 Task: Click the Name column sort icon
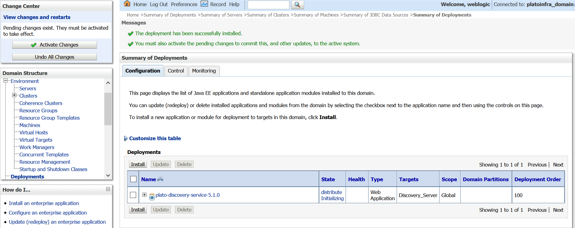click(x=160, y=179)
